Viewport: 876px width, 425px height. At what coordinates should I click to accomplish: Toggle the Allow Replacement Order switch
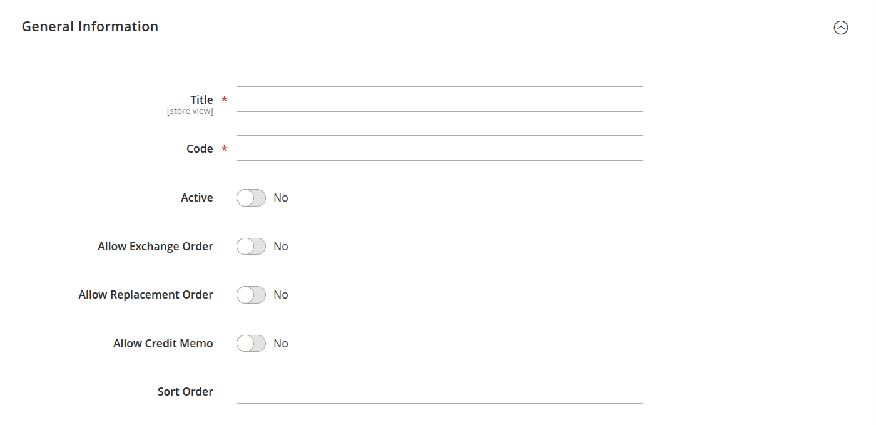click(x=251, y=295)
